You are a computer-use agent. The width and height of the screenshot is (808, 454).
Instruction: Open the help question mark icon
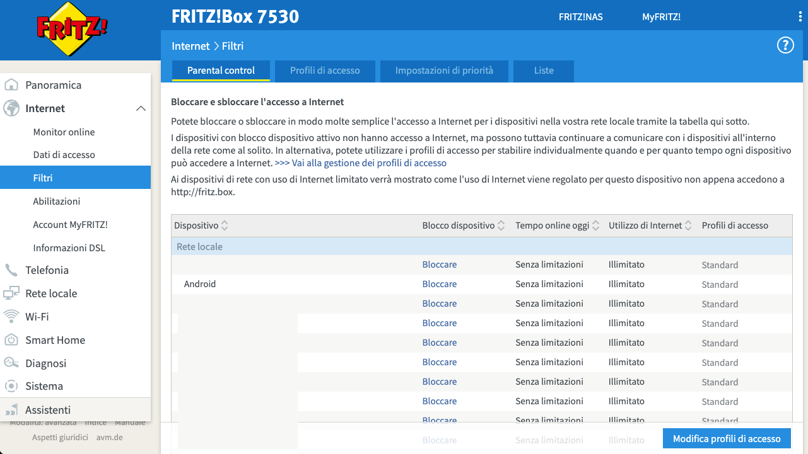(785, 45)
